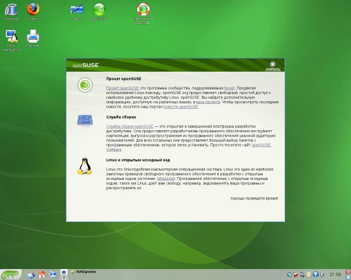Click the show desktop panel icon

pyautogui.click(x=31, y=275)
